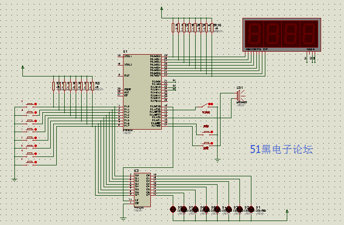
Task: Select LED D4
Action: click(x=218, y=209)
